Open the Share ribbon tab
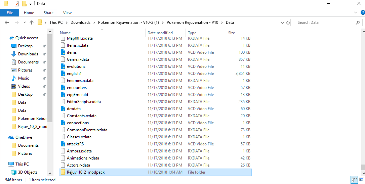The image size is (365, 184). 48,13
